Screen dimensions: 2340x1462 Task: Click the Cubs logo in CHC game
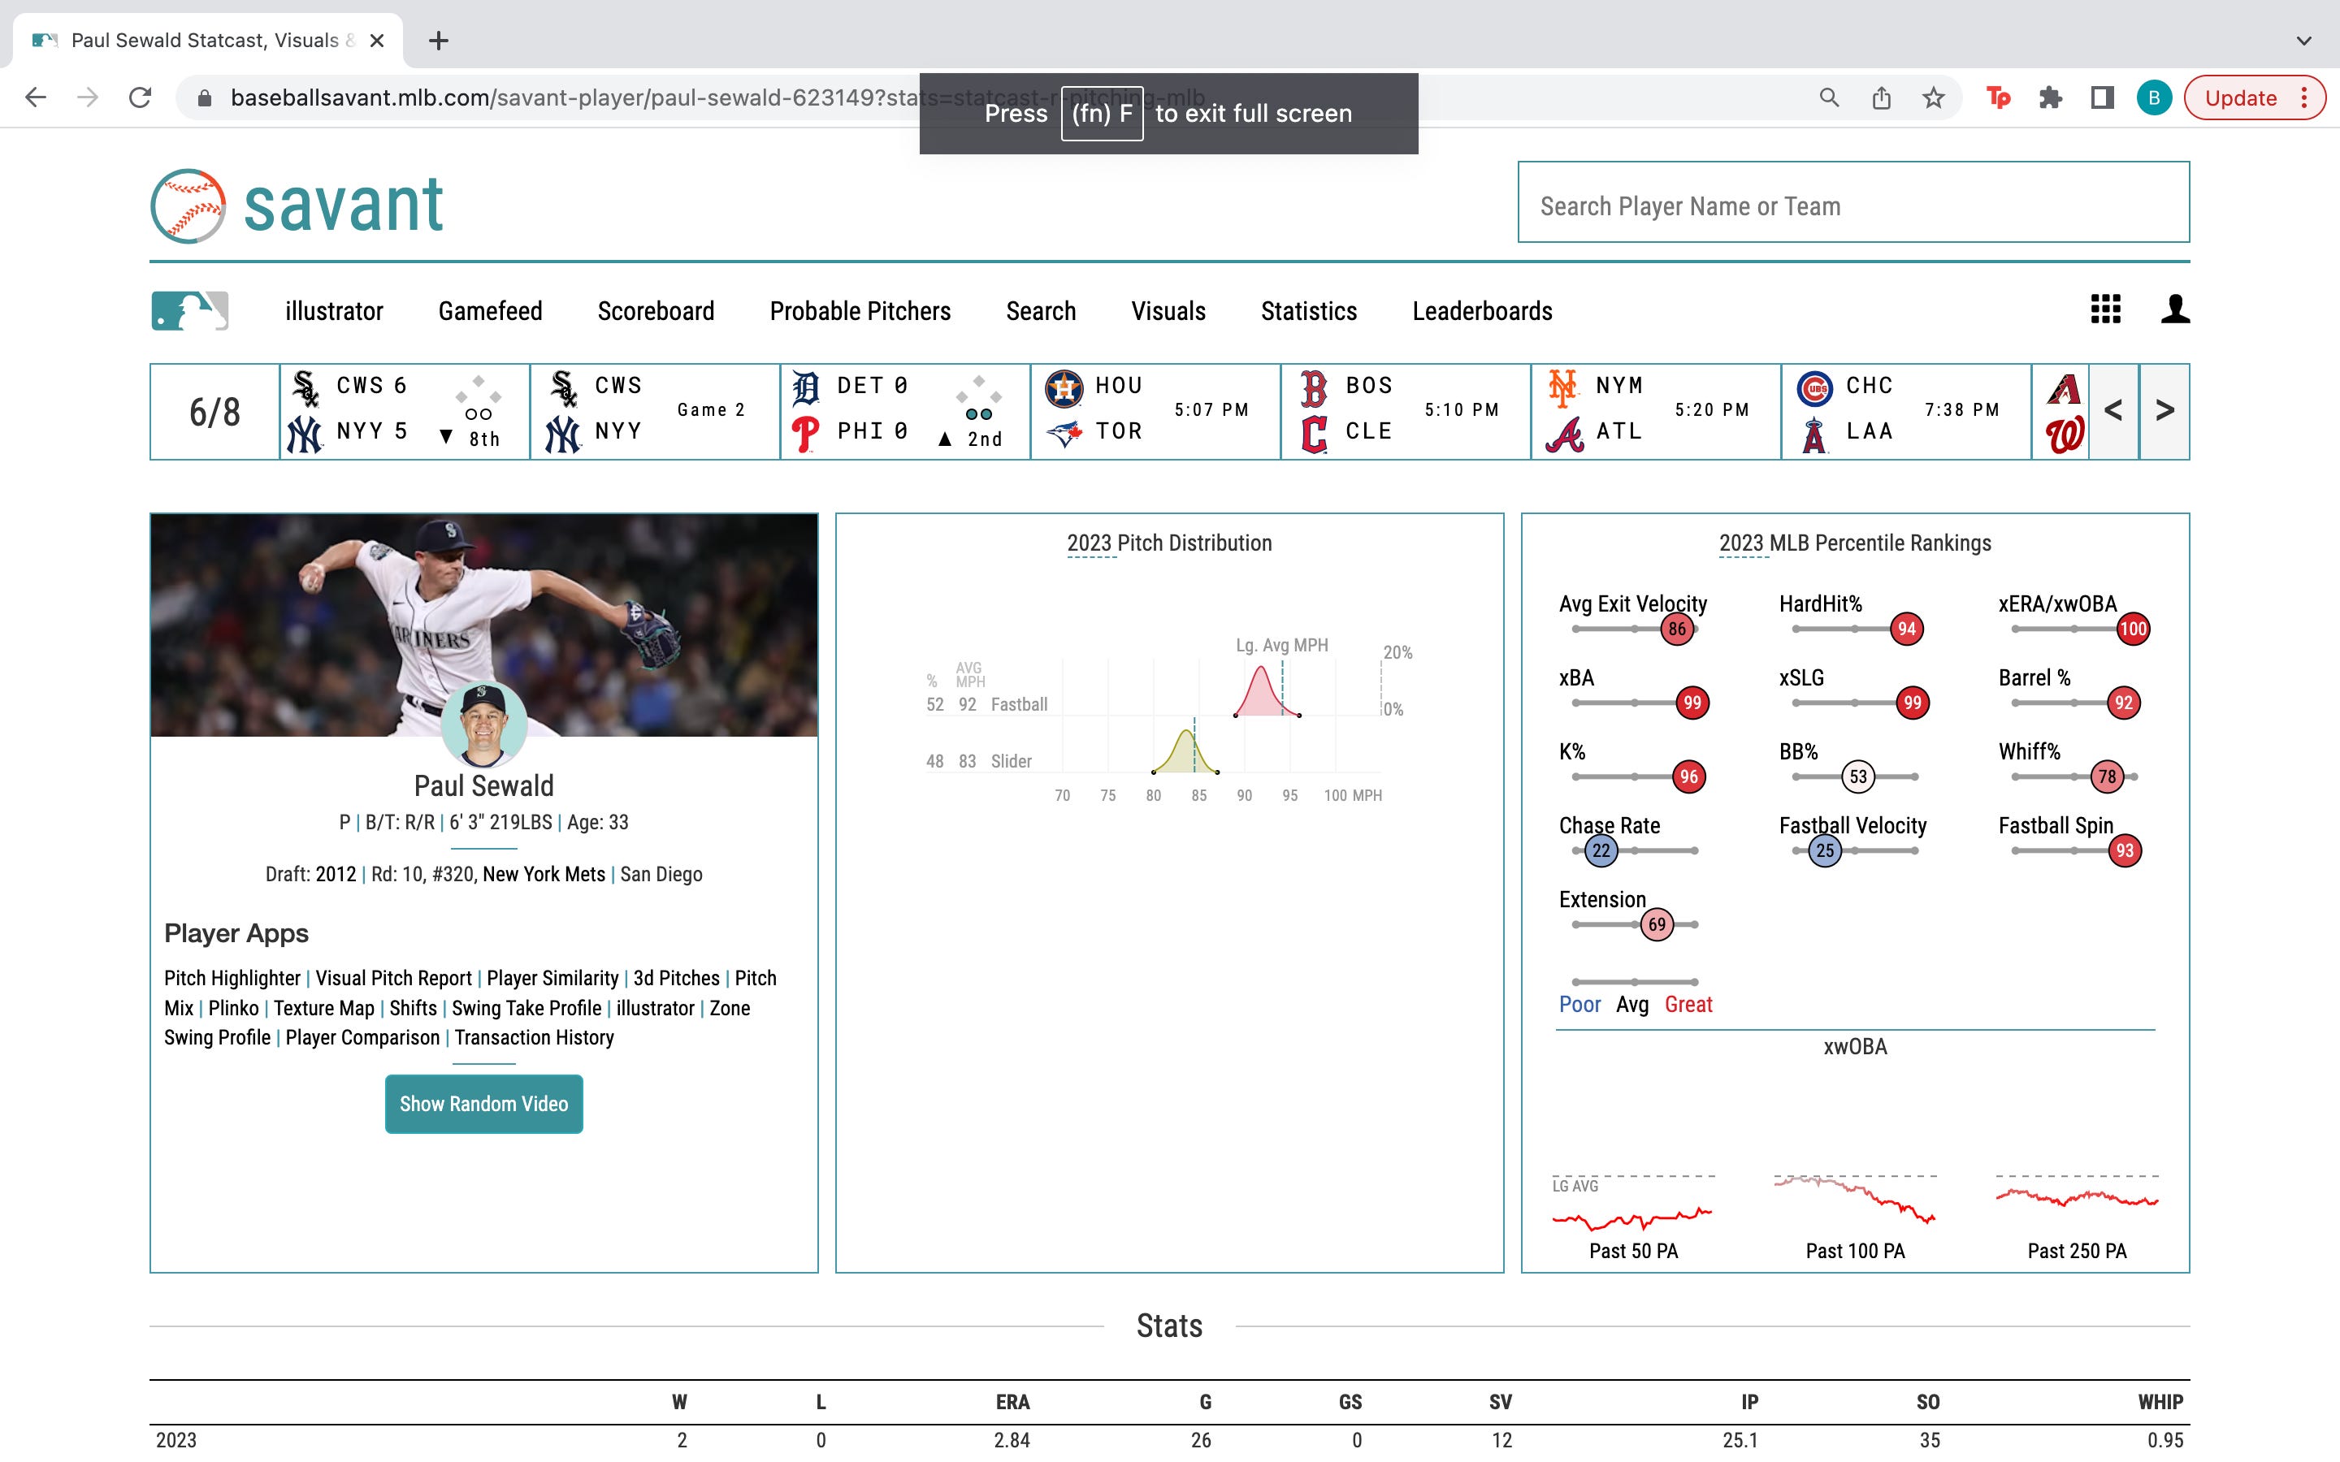(x=1814, y=389)
